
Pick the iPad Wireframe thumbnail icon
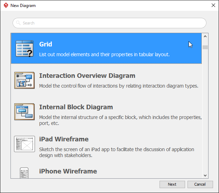(x=24, y=144)
